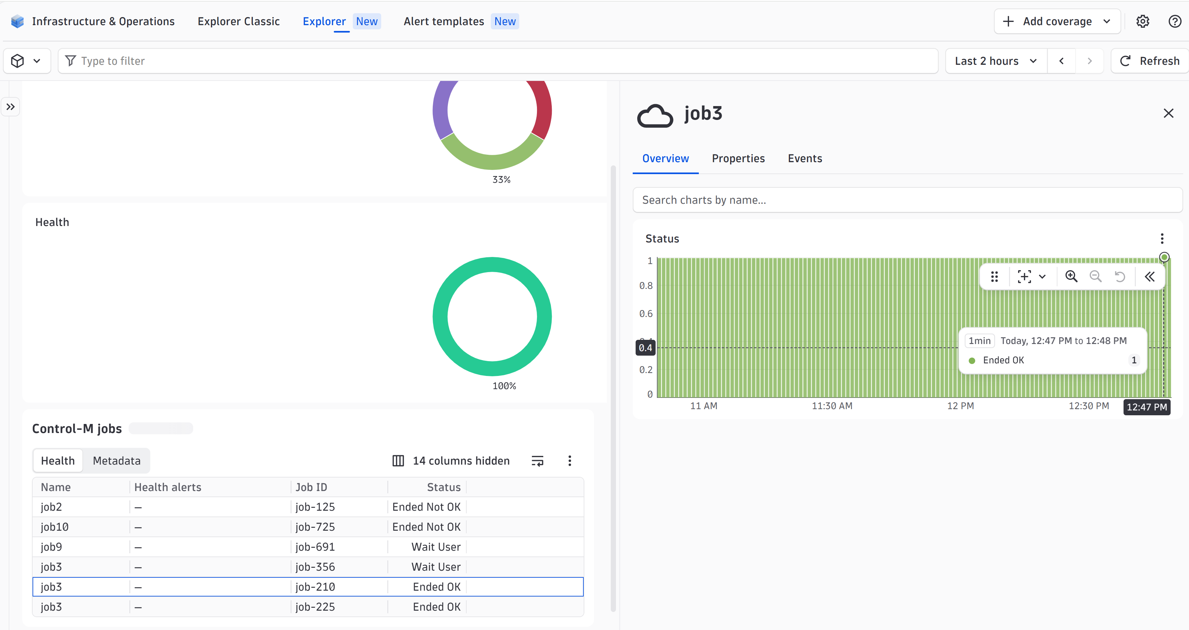Open the chart selection tool dropdown chevron
The image size is (1189, 630).
coord(1042,276)
